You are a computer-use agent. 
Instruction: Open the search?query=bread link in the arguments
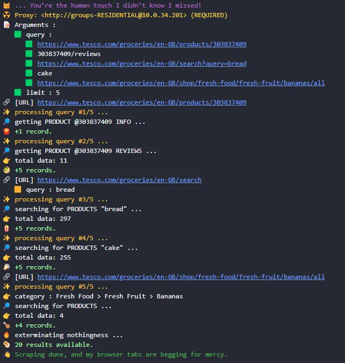coord(142,64)
